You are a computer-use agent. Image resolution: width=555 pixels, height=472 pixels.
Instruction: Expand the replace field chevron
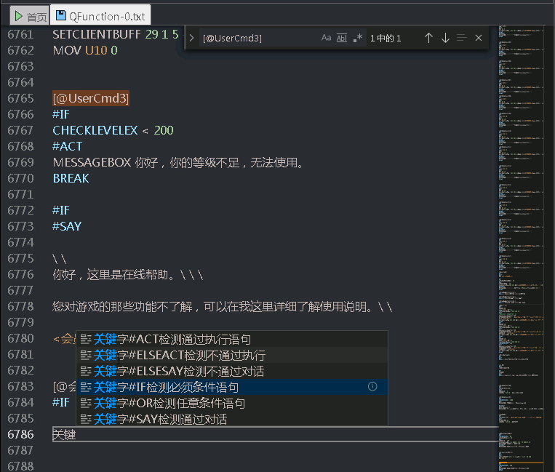(x=191, y=38)
